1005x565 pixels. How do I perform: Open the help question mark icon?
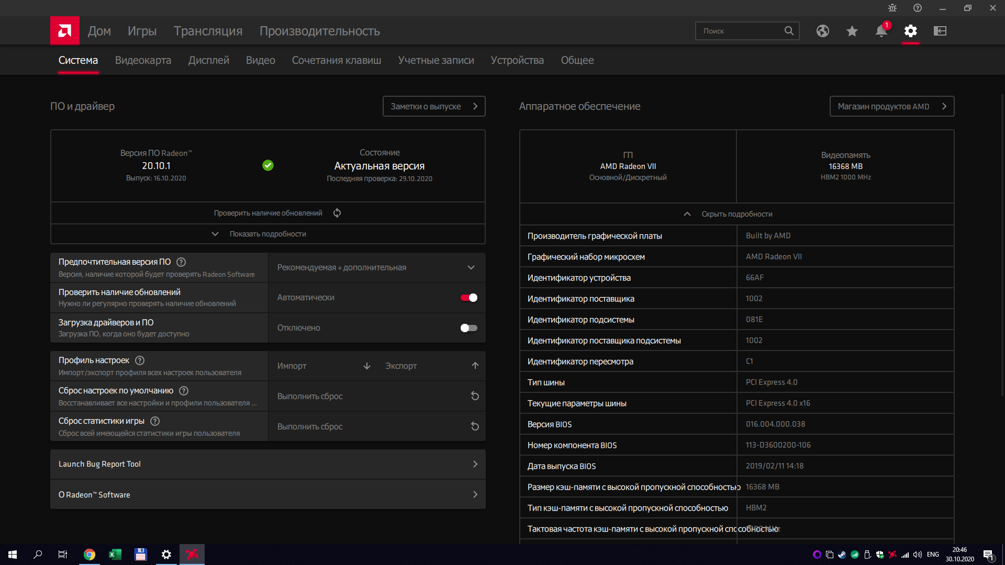(x=917, y=8)
